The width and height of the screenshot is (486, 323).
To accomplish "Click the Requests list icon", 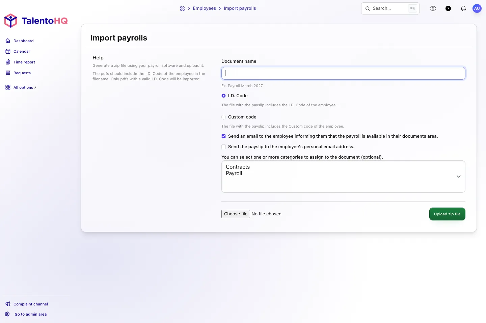I will click(8, 73).
